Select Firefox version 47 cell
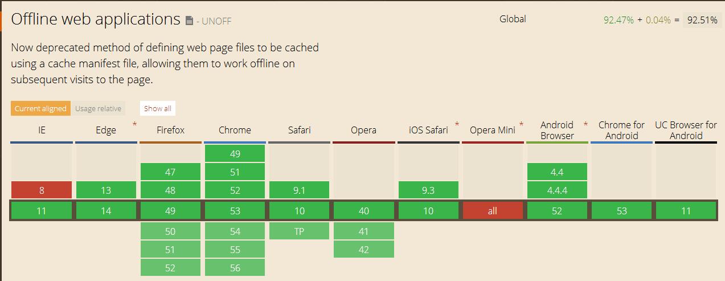 [x=170, y=172]
